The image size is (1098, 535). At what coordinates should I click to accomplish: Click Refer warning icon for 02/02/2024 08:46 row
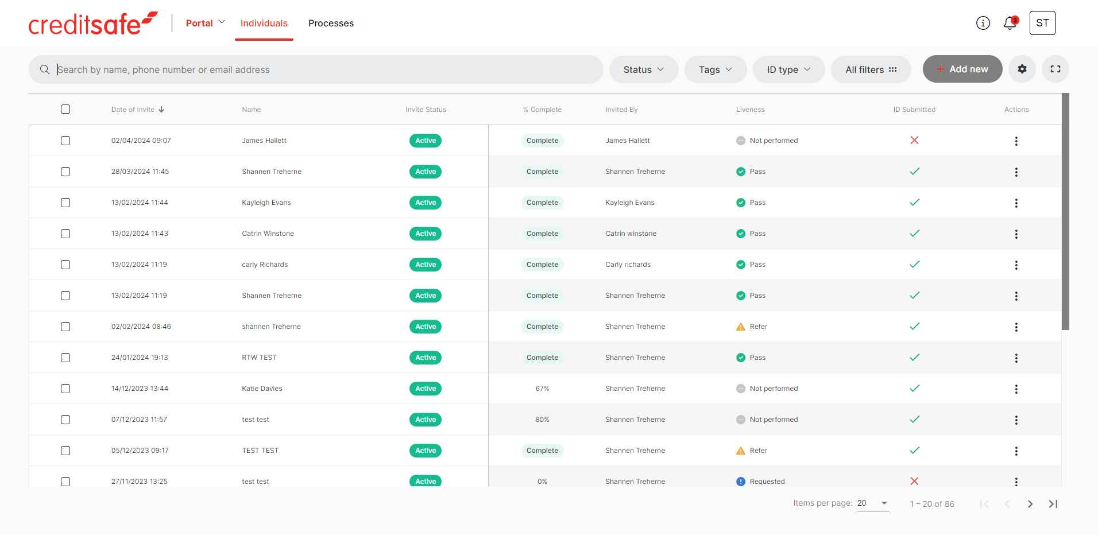click(x=741, y=327)
